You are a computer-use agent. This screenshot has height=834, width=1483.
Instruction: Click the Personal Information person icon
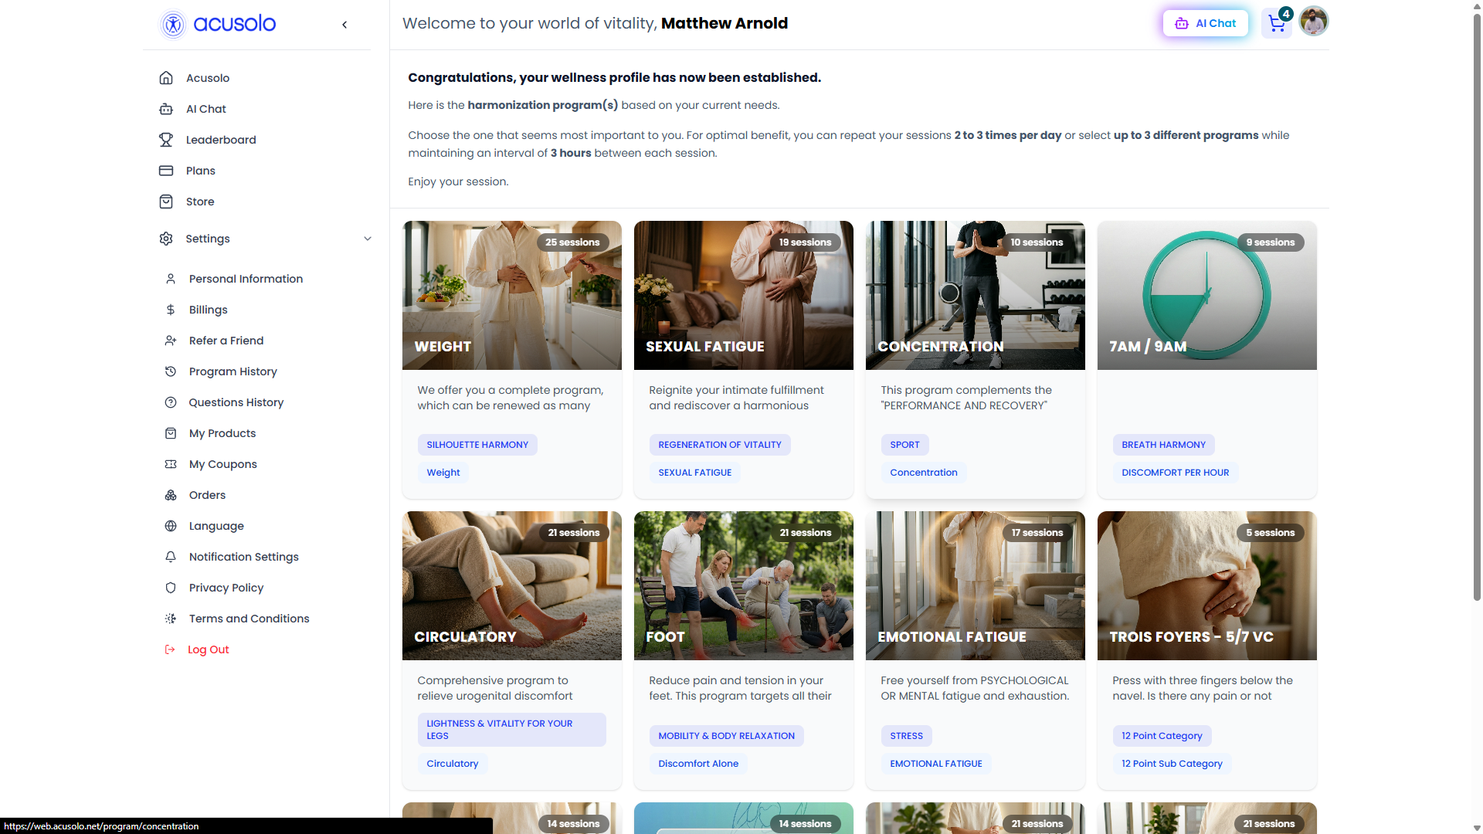click(171, 279)
